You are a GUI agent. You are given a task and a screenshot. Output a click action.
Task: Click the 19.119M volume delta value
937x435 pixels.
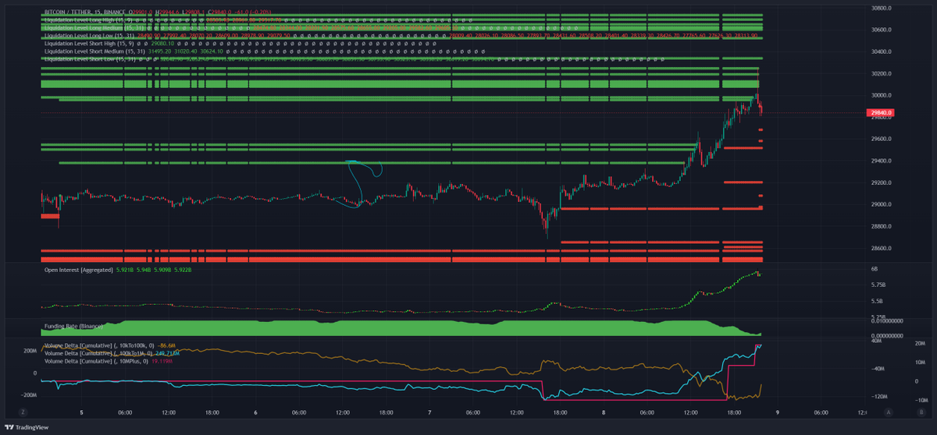pyautogui.click(x=162, y=362)
